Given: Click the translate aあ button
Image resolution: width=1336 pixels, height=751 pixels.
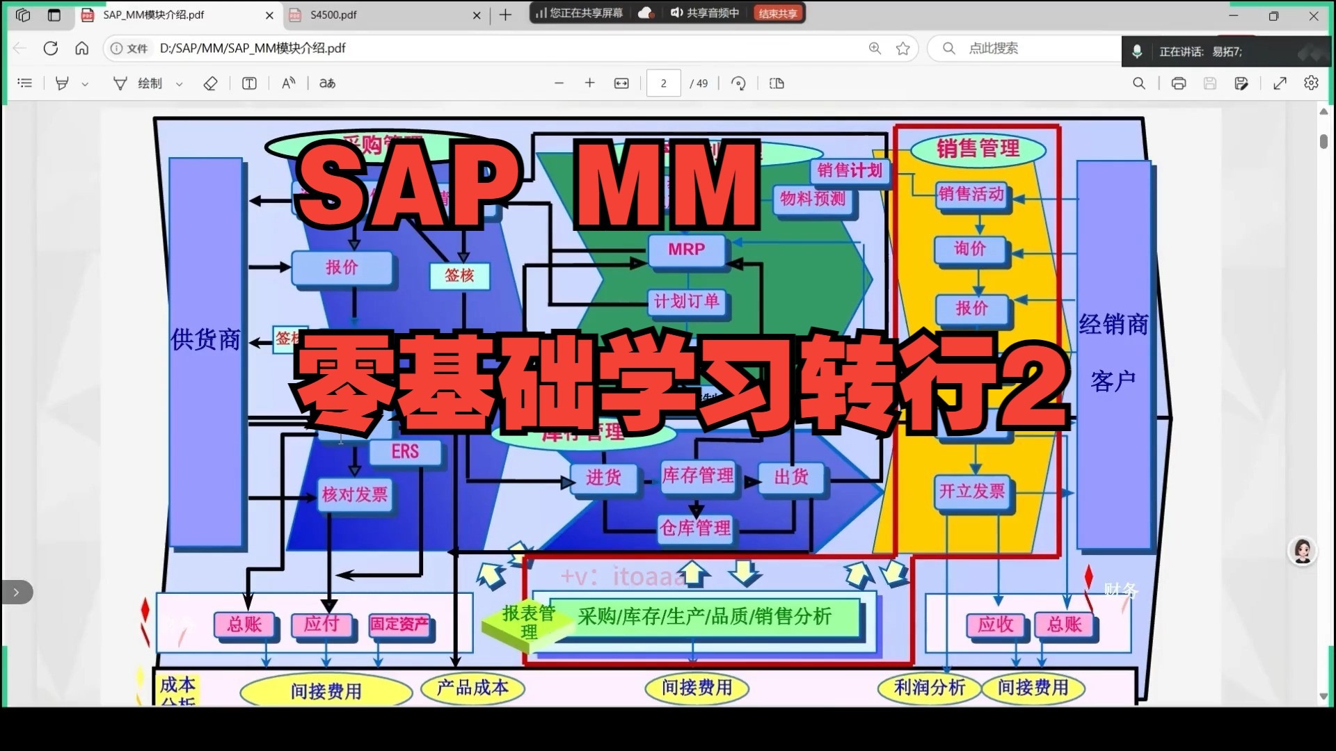Looking at the screenshot, I should click(327, 83).
